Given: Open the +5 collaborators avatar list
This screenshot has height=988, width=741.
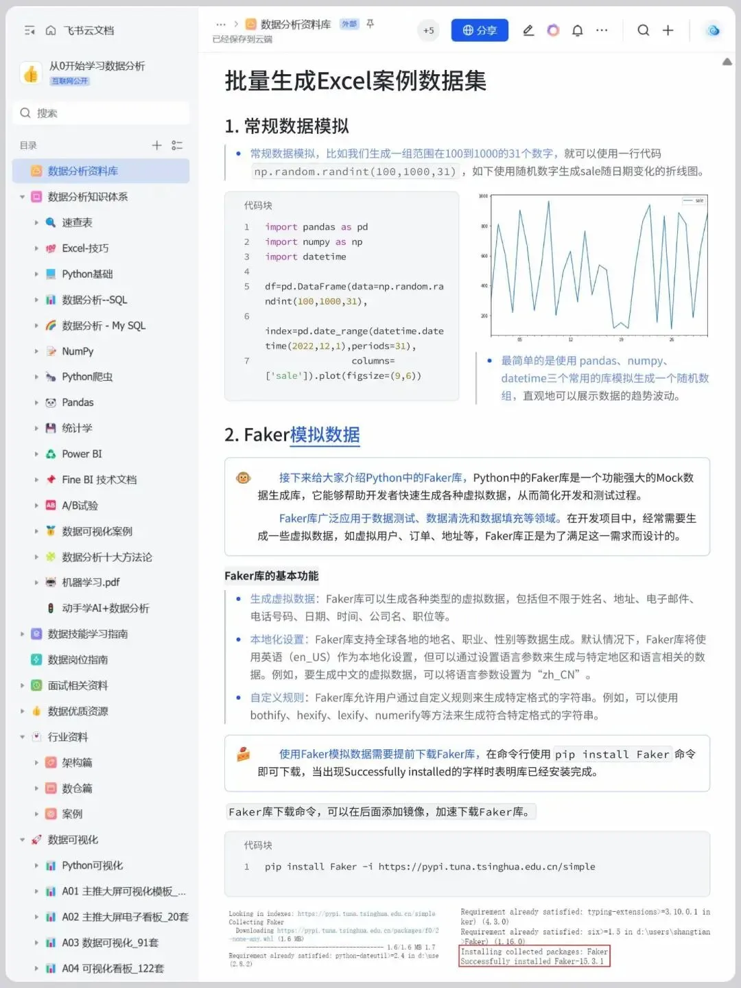Looking at the screenshot, I should tap(429, 30).
